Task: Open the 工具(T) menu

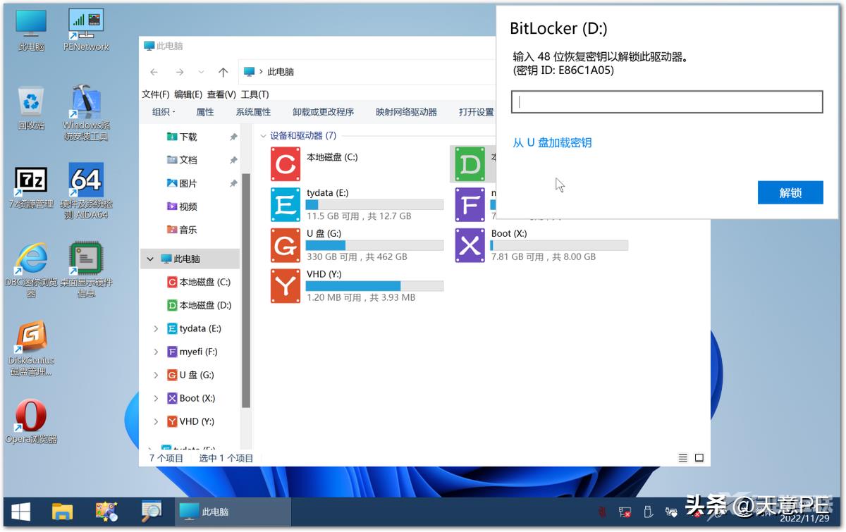Action: (255, 94)
